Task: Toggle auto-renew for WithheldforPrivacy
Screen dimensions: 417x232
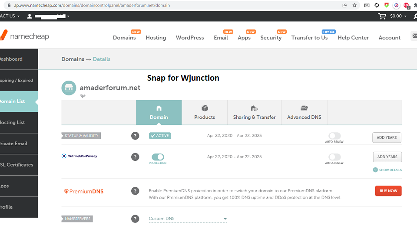Action: pyautogui.click(x=334, y=157)
